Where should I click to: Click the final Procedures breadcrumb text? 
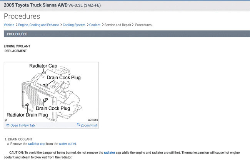point(143,25)
